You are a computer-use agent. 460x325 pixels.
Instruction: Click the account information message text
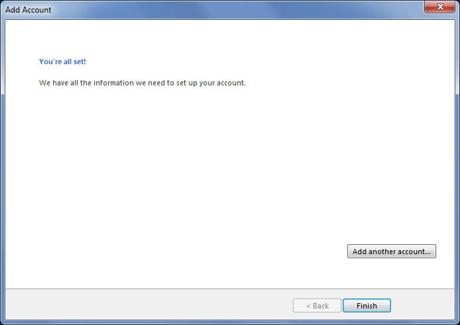tap(143, 83)
